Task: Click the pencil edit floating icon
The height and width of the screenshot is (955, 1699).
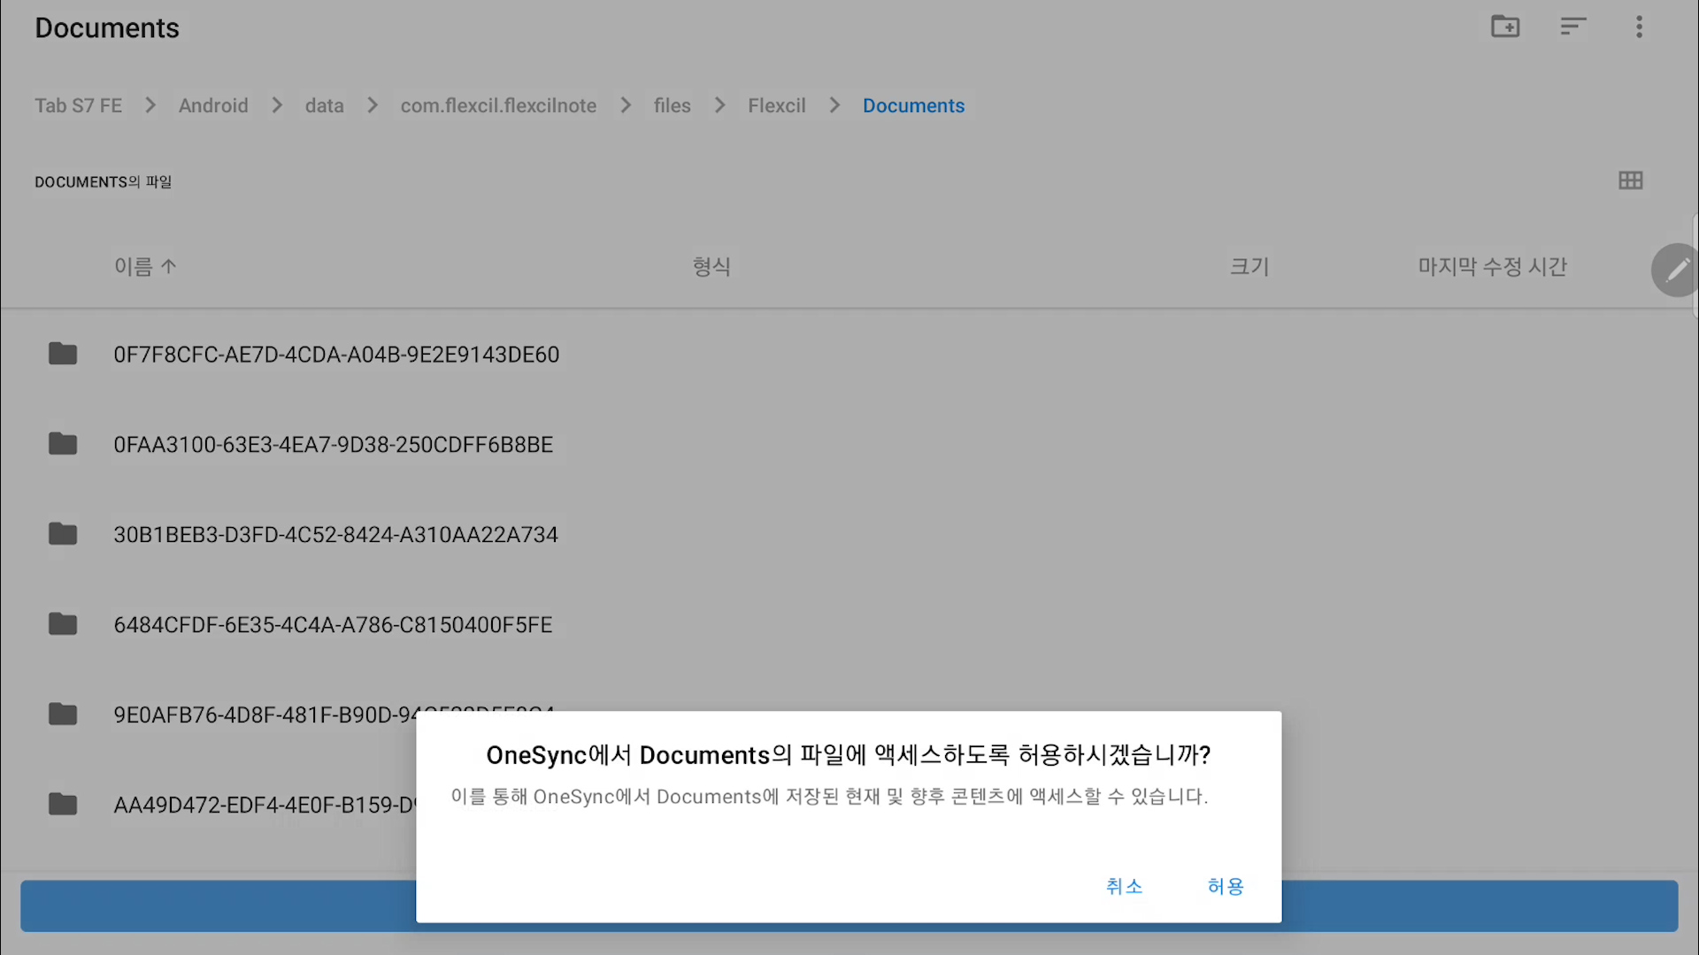Action: pyautogui.click(x=1677, y=270)
